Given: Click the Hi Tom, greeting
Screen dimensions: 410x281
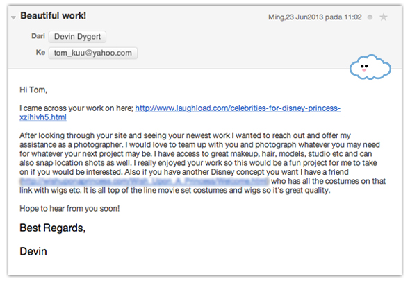Looking at the screenshot, I should coord(33,90).
